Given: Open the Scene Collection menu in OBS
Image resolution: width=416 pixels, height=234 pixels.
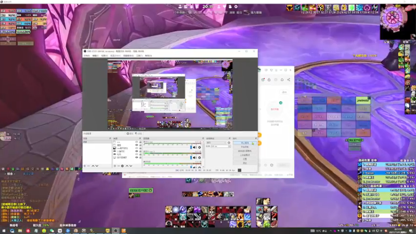Looking at the screenshot, I should pos(128,56).
